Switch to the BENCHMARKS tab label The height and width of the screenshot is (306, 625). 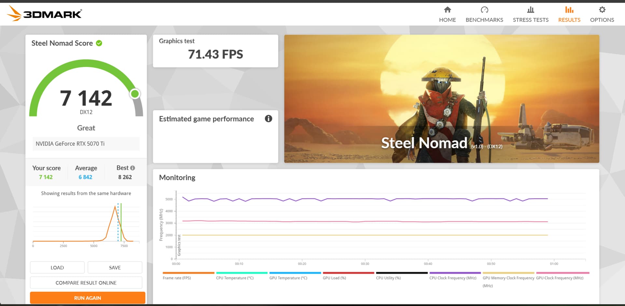[484, 20]
